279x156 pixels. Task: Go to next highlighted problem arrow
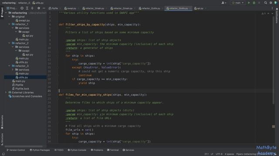point(272,13)
